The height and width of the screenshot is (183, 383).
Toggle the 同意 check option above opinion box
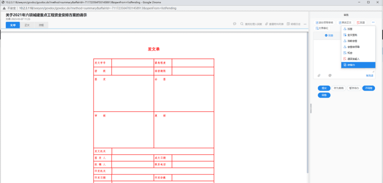tap(329, 35)
